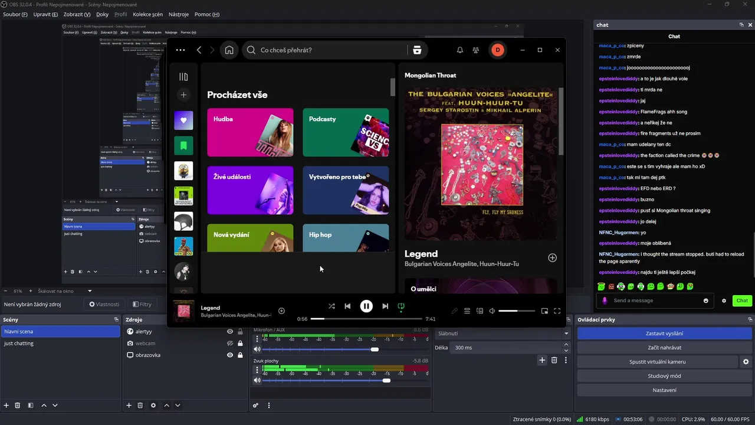Mute Mikrofon / AUX audio
This screenshot has width=755, height=425.
257,349
